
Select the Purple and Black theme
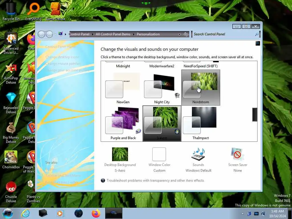coord(123,123)
